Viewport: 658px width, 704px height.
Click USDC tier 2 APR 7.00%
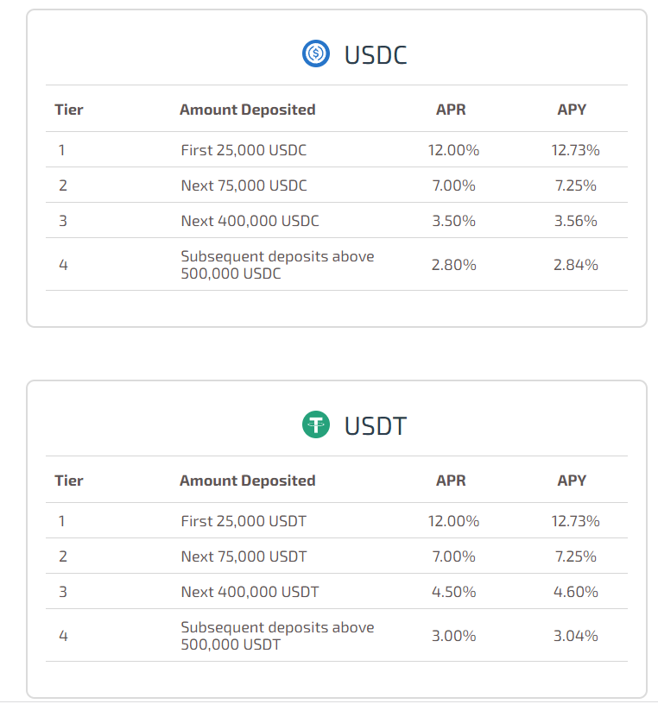click(453, 185)
